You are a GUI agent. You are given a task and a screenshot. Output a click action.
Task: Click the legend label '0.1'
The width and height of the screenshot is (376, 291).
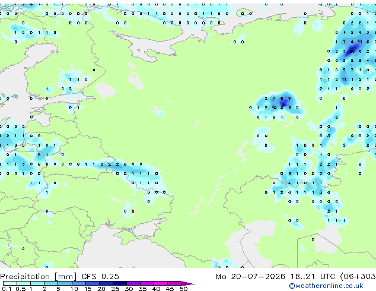coord(7,289)
